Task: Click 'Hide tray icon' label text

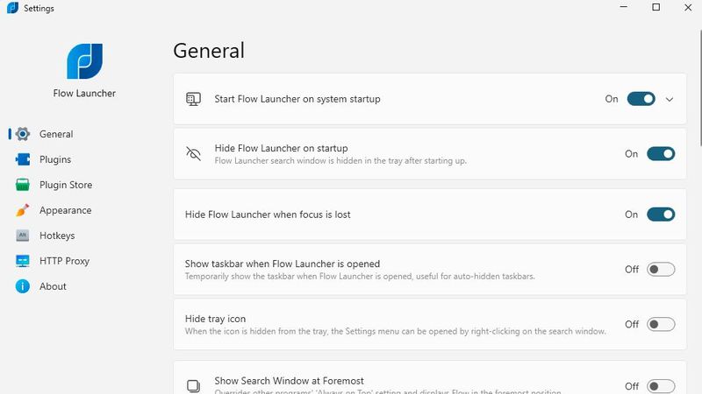Action: point(215,319)
